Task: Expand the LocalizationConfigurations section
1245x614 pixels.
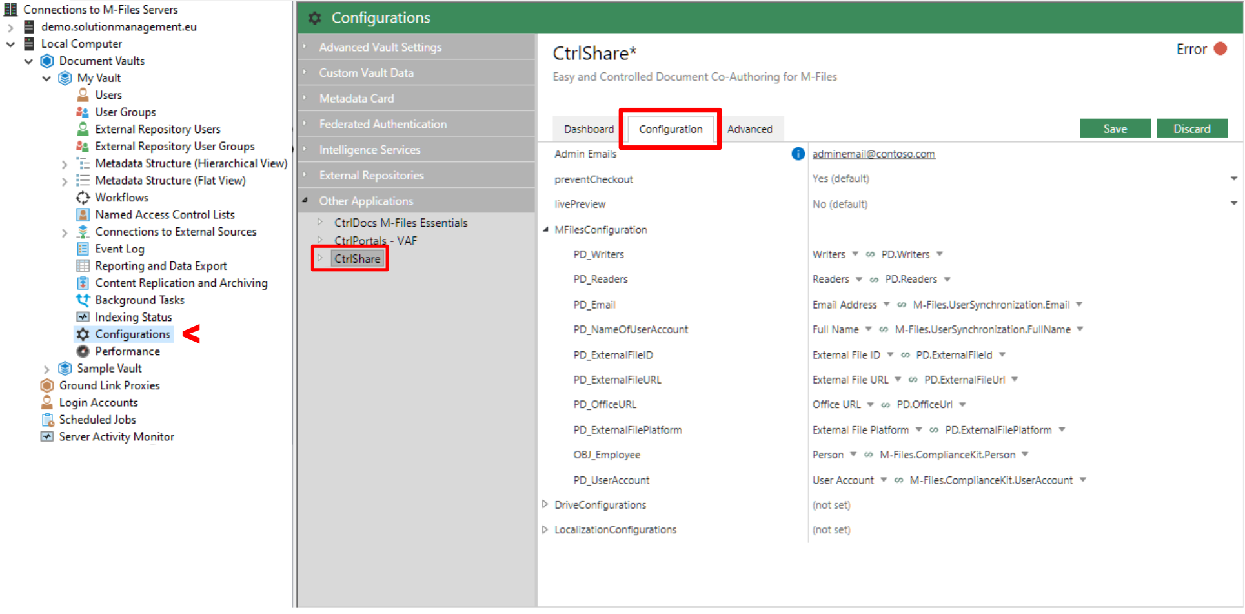Action: point(545,529)
